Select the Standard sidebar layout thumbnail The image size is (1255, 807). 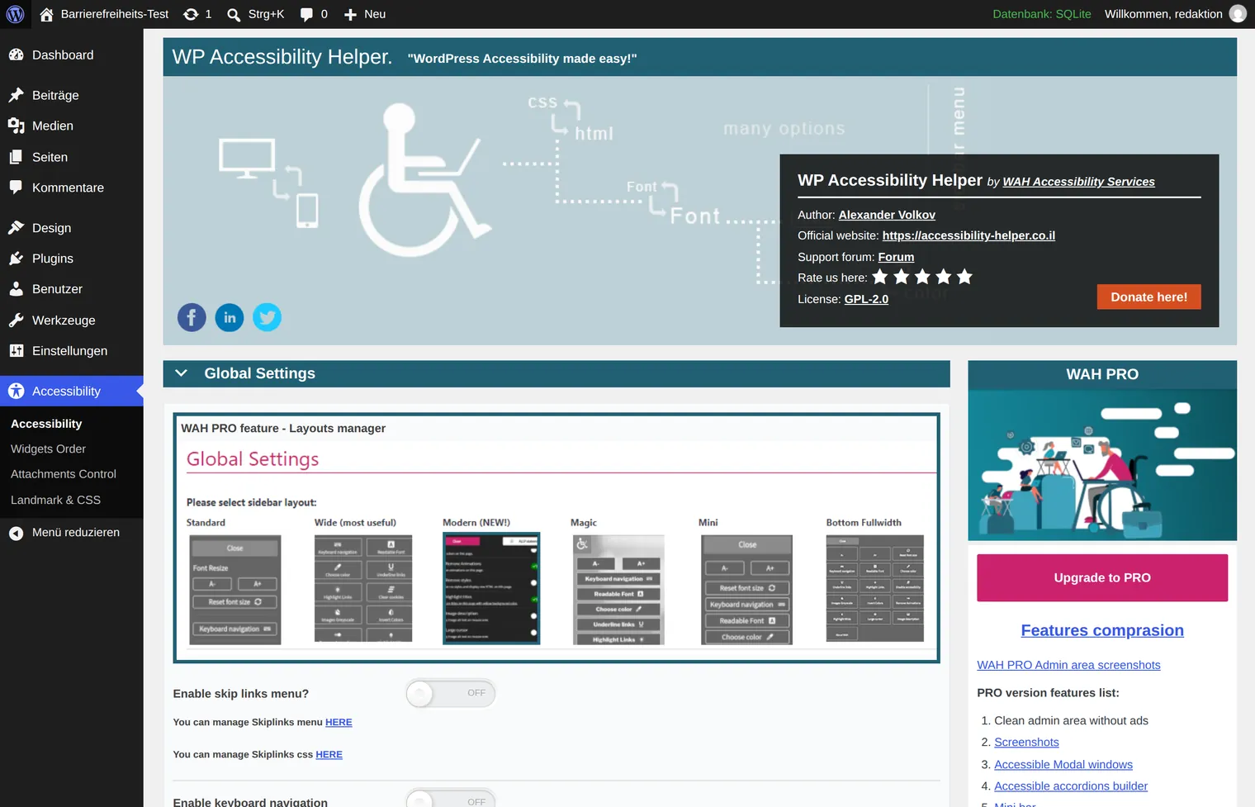pos(235,589)
